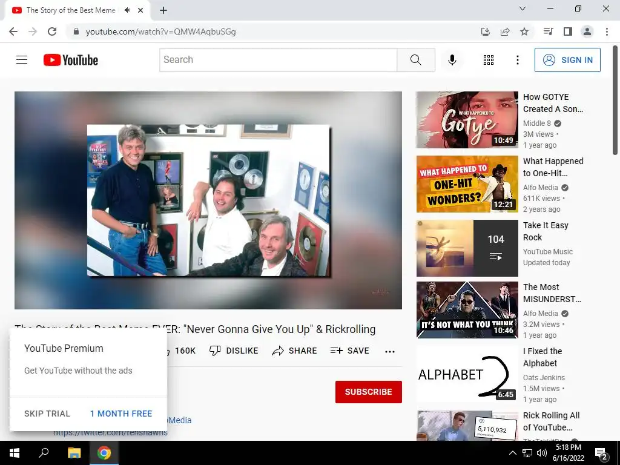Open Chrome media controls icon
This screenshot has width=620, height=465.
[x=548, y=31]
